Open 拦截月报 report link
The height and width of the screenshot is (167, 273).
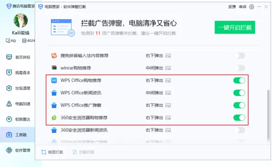pyautogui.click(x=83, y=152)
